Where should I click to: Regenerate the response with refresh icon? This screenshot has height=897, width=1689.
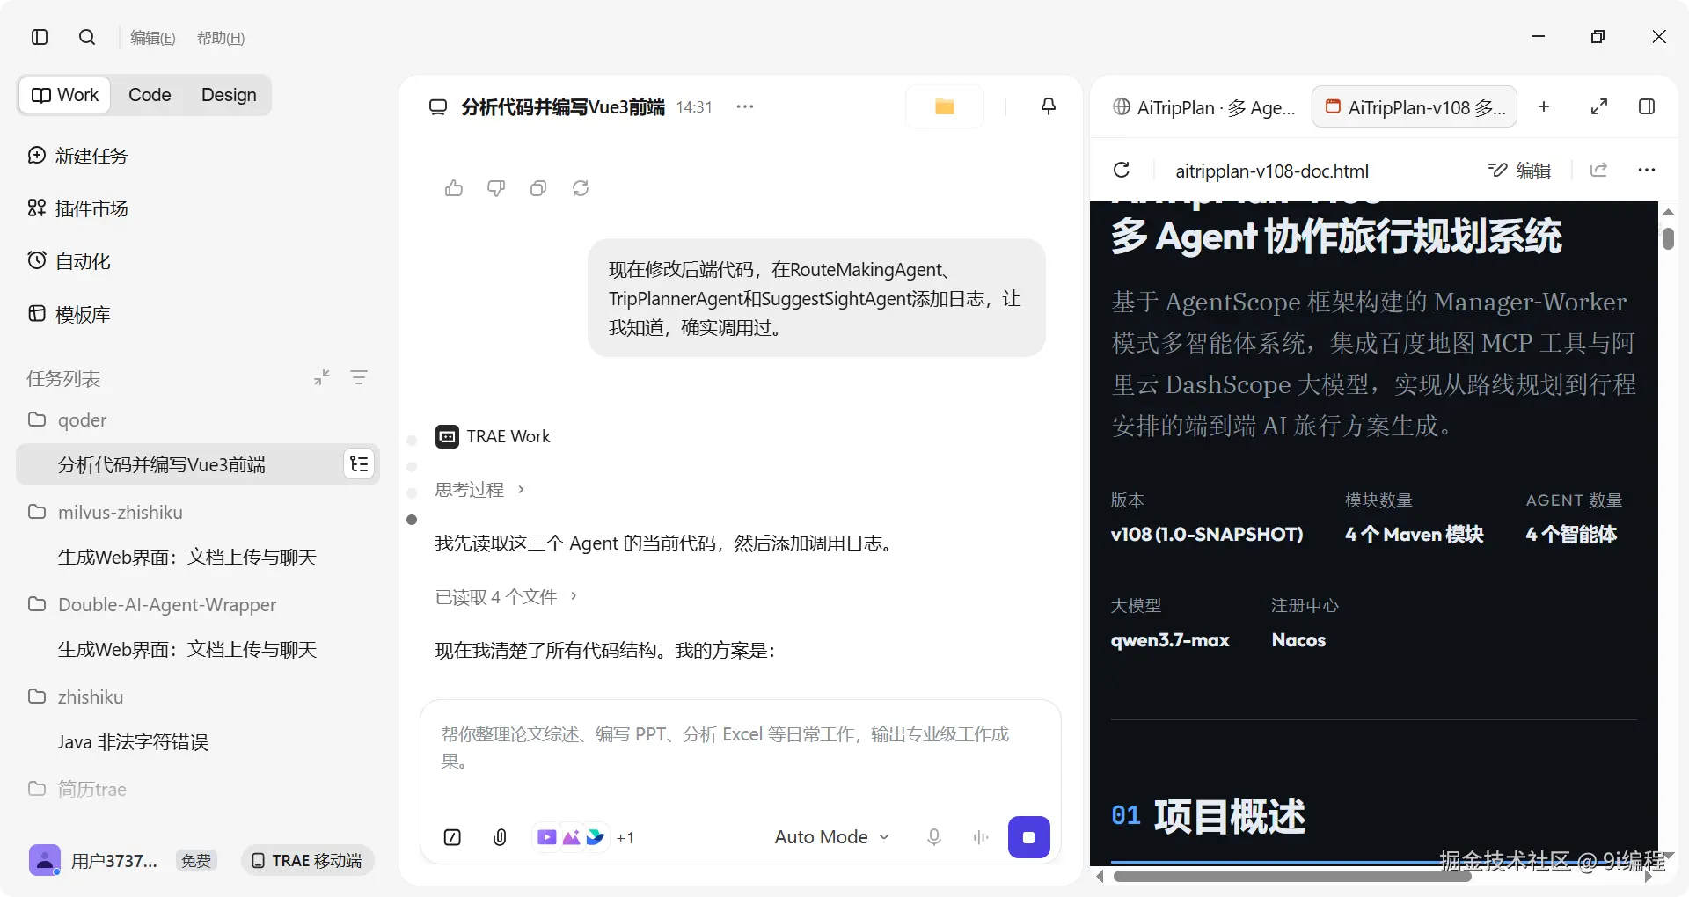pos(581,188)
